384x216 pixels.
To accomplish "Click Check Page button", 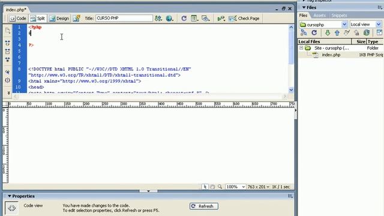I will click(x=244, y=19).
